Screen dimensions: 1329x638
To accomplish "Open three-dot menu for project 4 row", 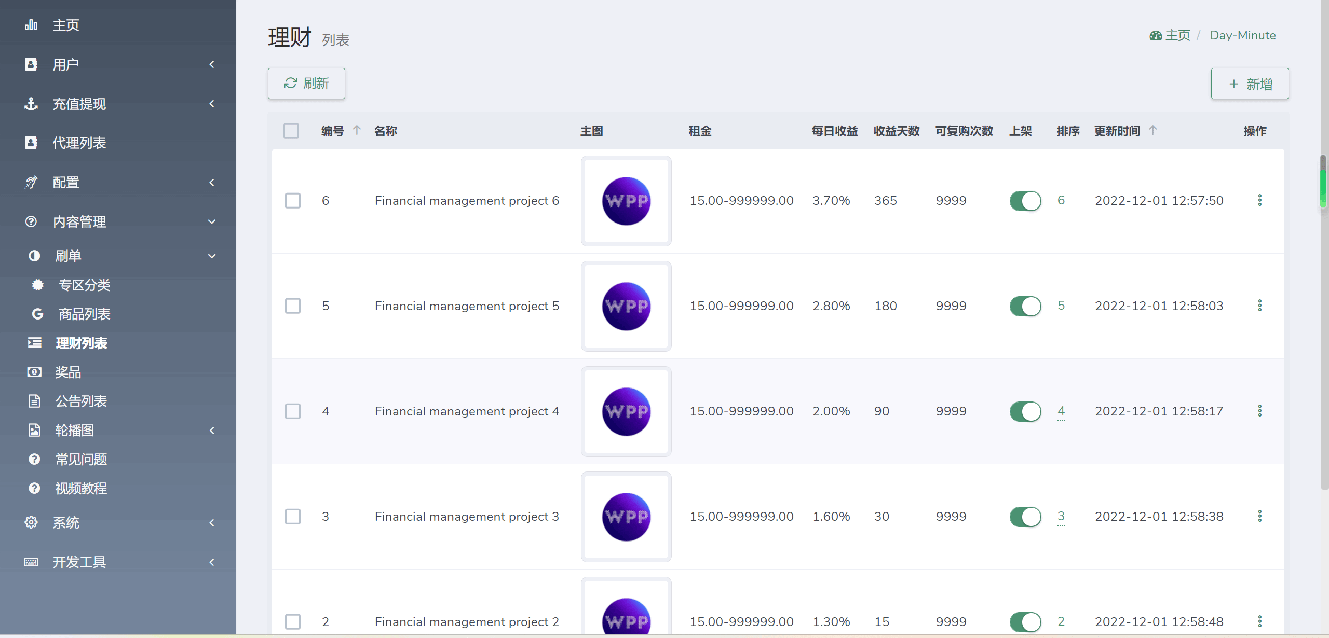I will [x=1259, y=411].
